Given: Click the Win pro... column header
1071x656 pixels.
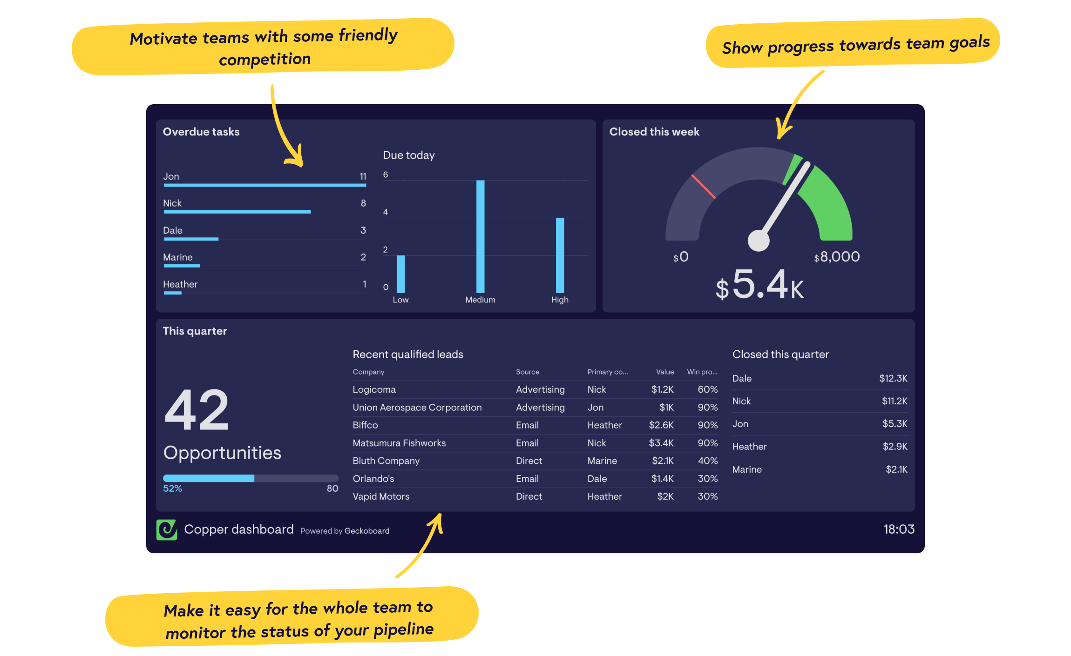Looking at the screenshot, I should tap(702, 372).
